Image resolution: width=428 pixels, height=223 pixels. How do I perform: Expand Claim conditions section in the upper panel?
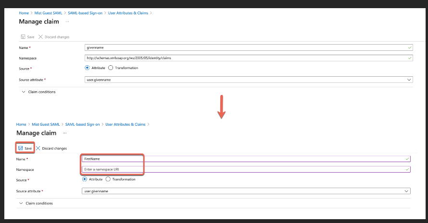click(x=24, y=92)
